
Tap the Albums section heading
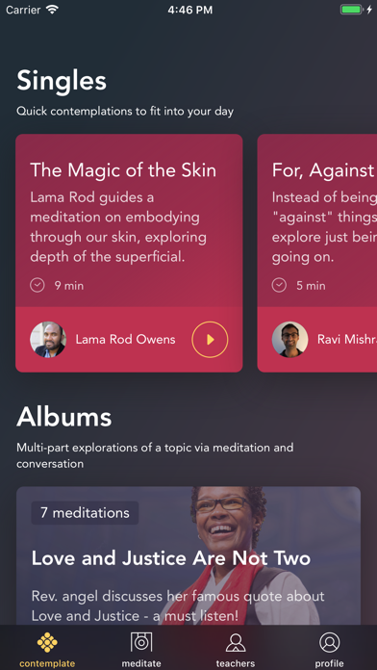point(64,417)
